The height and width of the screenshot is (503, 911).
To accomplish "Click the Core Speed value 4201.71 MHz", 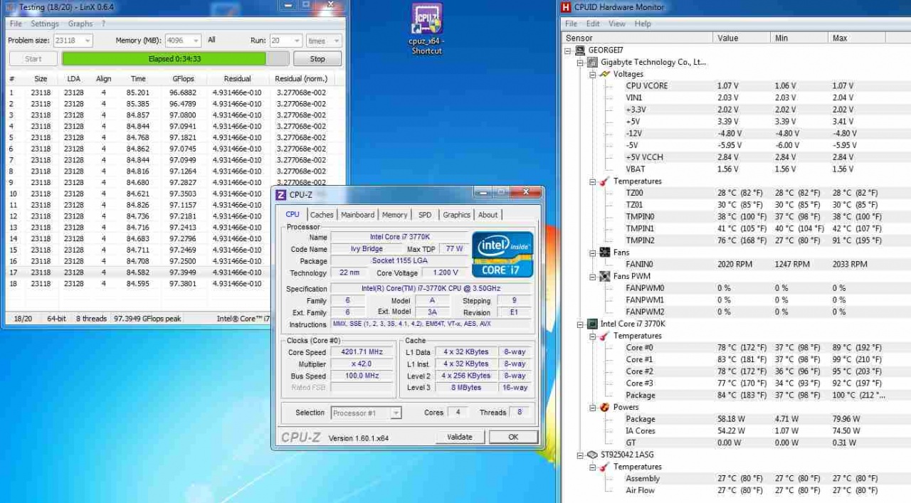I will pyautogui.click(x=362, y=352).
